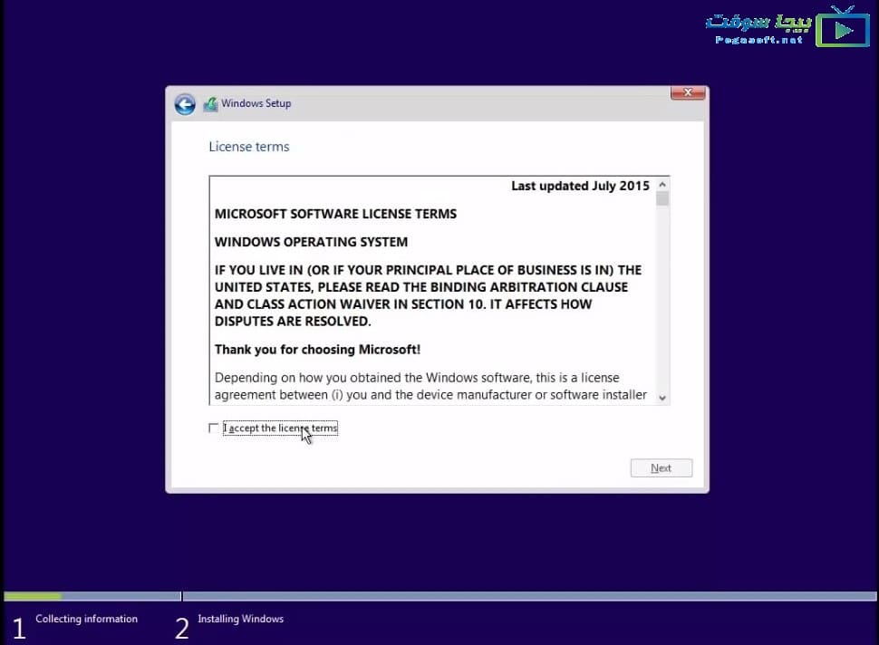Click 'MICROSOFT SOFTWARE LICENSE TERMS' line
879x645 pixels.
coord(335,214)
